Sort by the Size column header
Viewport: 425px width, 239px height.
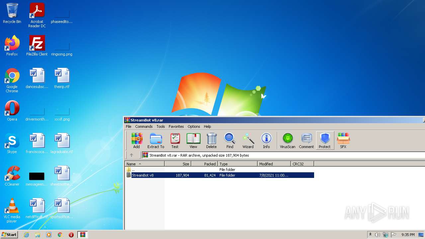click(178, 164)
